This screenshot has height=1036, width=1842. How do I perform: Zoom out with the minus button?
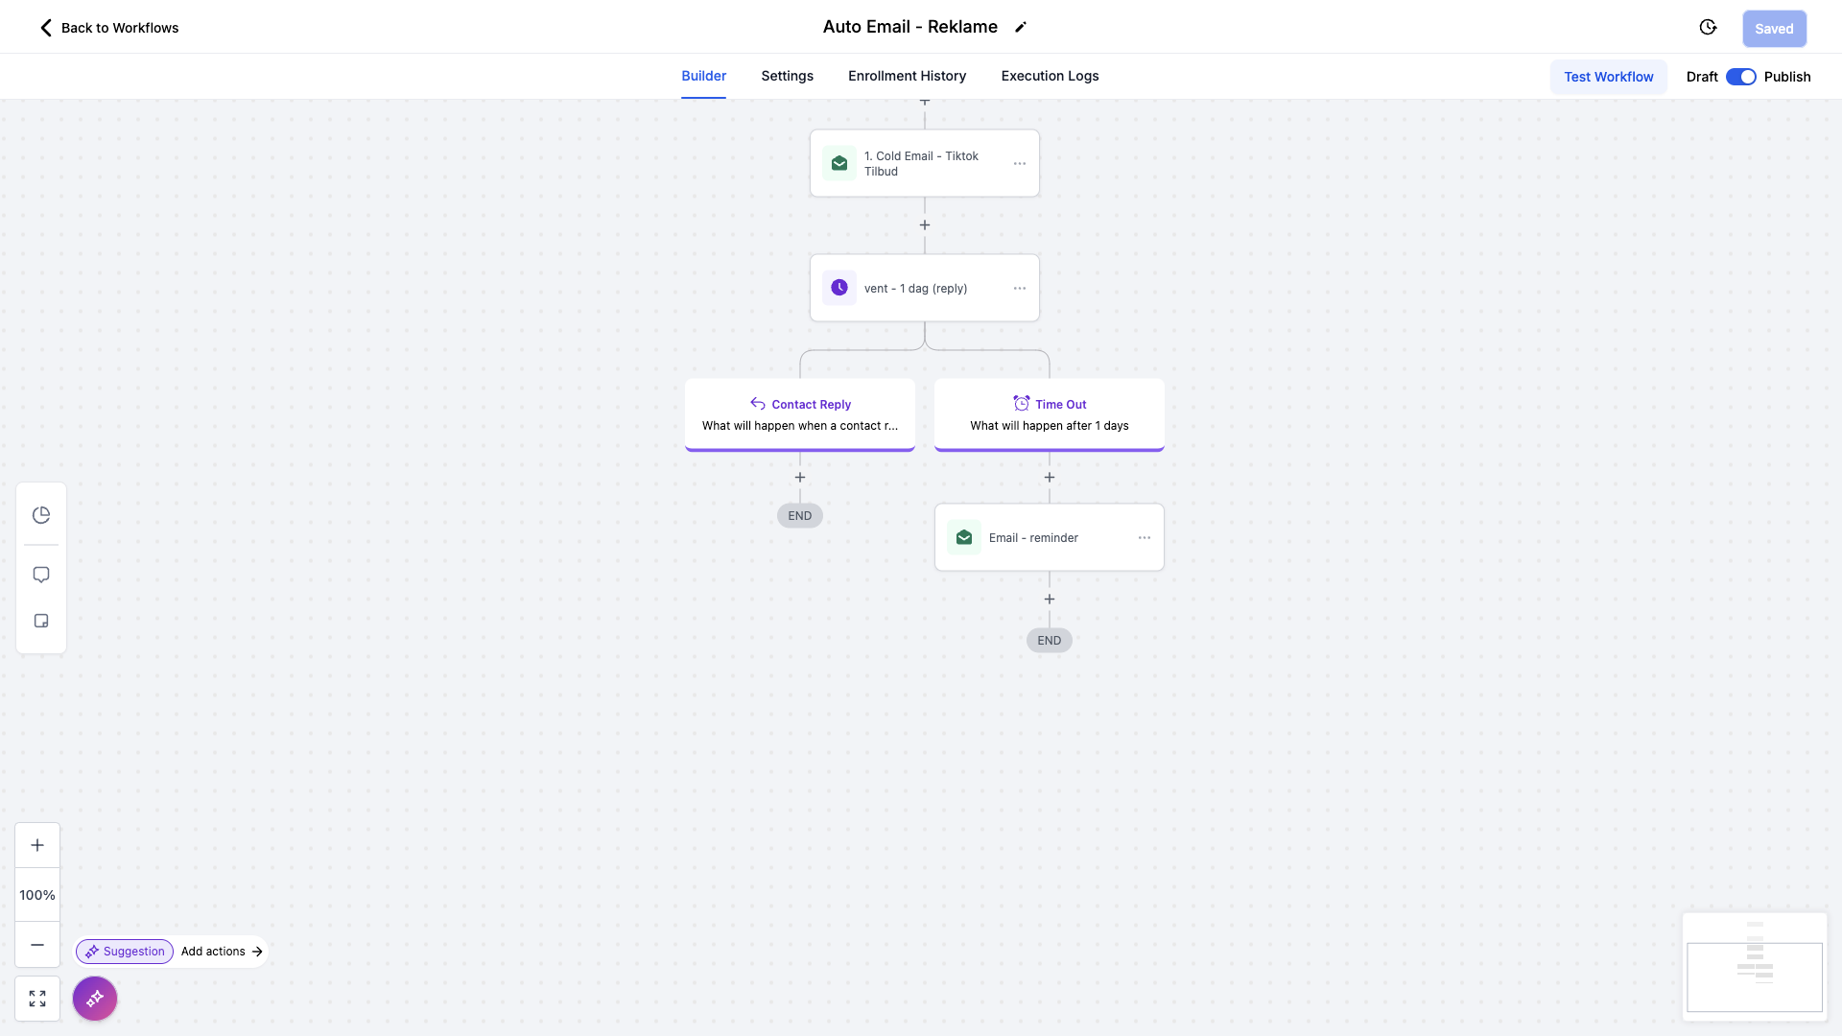pyautogui.click(x=37, y=945)
